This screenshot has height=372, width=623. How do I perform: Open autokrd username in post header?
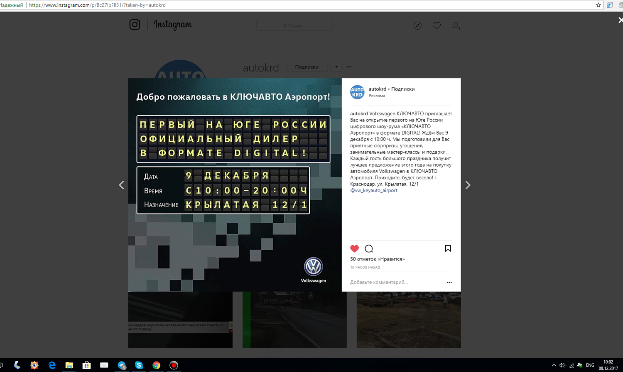378,89
